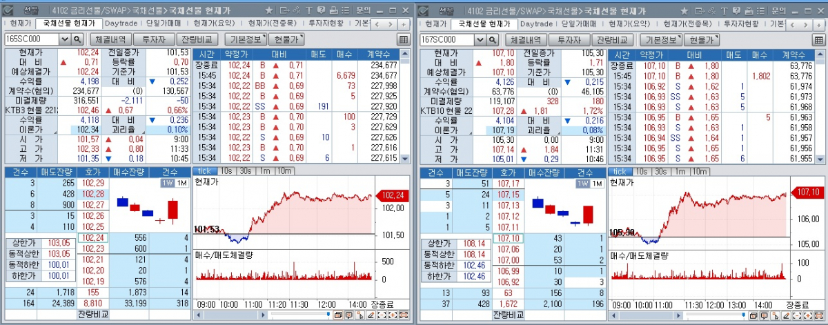Click the font size T icon in left window
The image size is (828, 325).
pos(309,10)
